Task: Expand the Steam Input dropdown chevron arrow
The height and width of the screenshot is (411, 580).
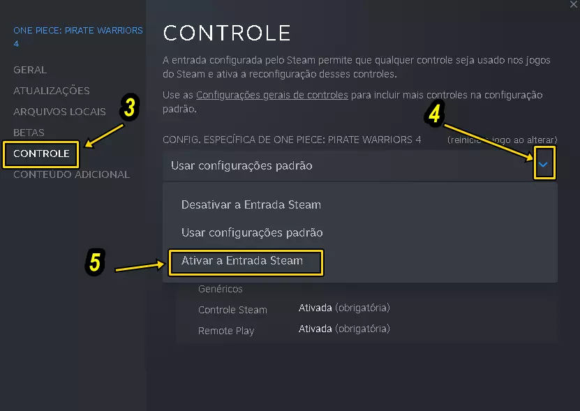Action: [544, 165]
